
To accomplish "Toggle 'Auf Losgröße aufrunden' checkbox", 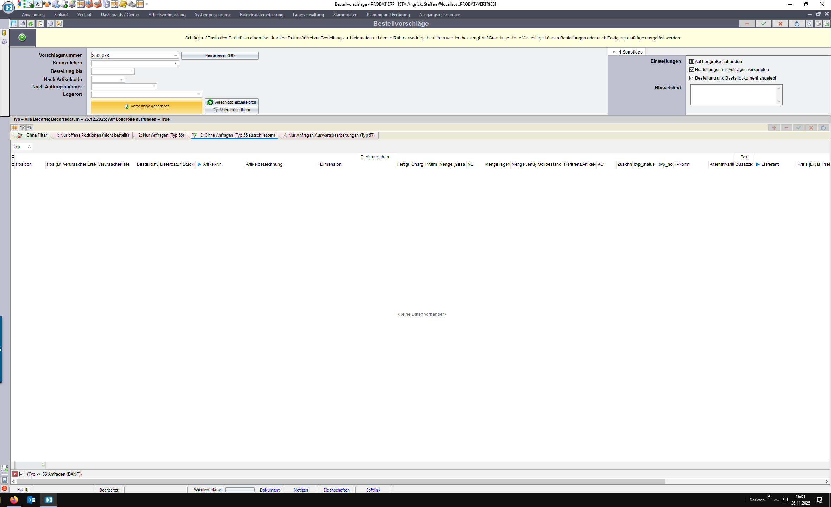I will (692, 61).
